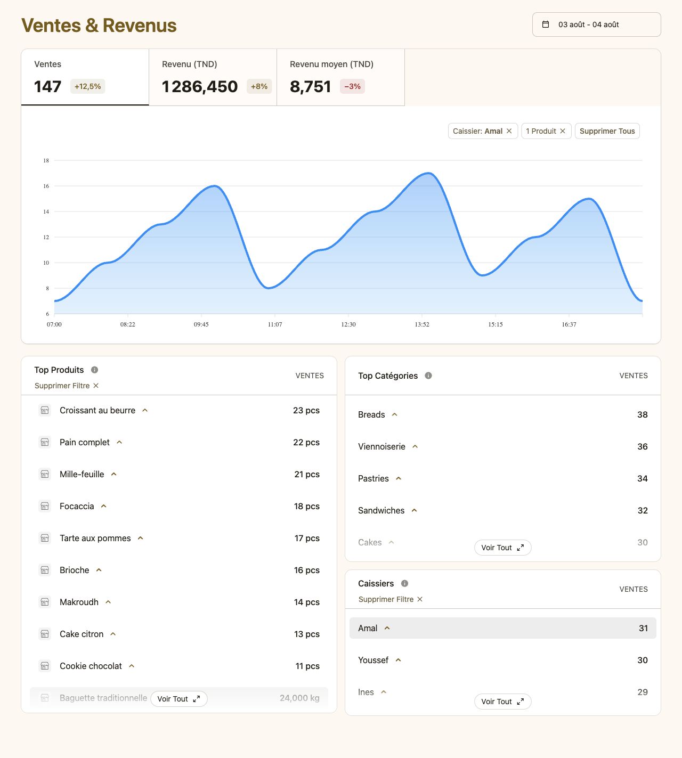Viewport: 682px width, 758px height.
Task: Expand the Youssef cashier chevron
Action: point(398,660)
